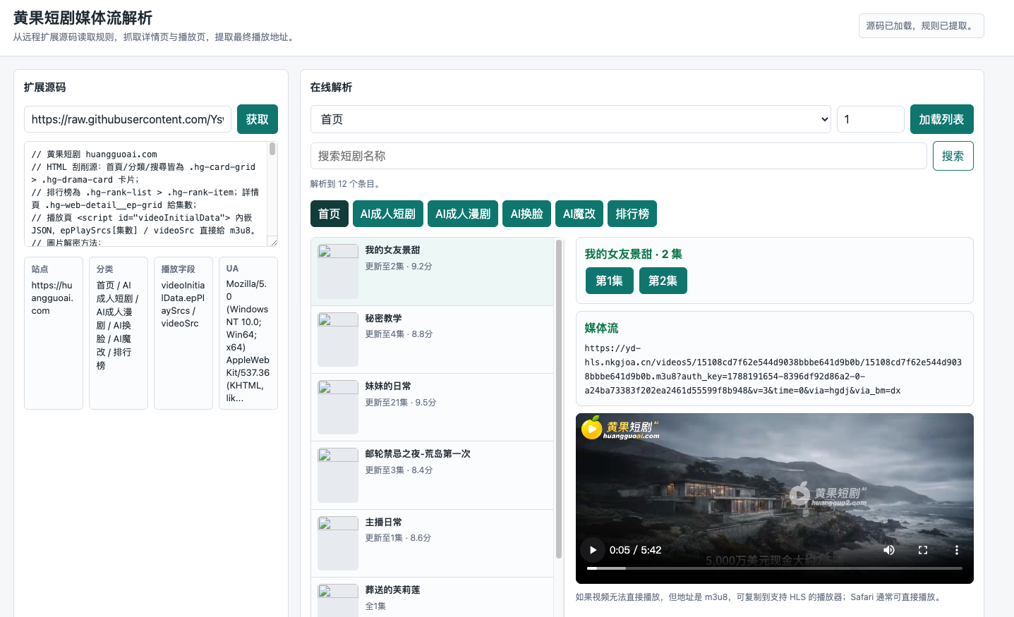The image size is (1014, 617).
Task: Click the source code textarea scrollbar
Action: click(x=272, y=149)
